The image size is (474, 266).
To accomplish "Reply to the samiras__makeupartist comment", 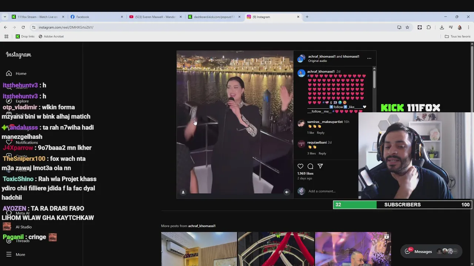I will pos(320,133).
